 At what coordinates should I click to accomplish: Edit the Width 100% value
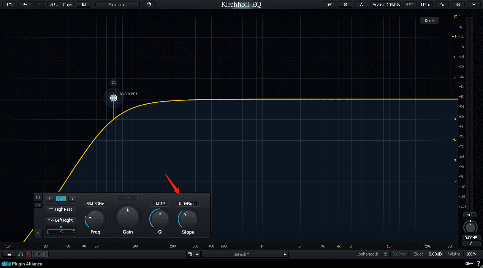pyautogui.click(x=471, y=254)
